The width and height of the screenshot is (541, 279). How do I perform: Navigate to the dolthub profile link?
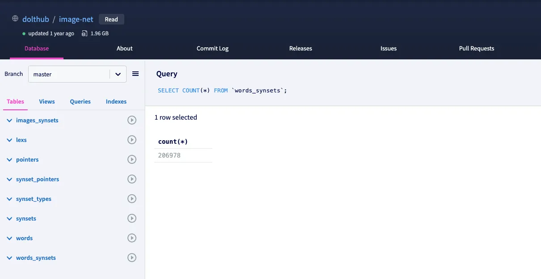click(x=35, y=19)
